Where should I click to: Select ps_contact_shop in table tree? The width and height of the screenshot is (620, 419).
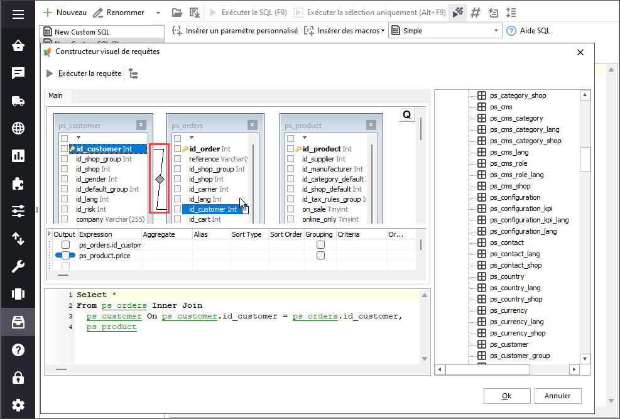click(516, 265)
